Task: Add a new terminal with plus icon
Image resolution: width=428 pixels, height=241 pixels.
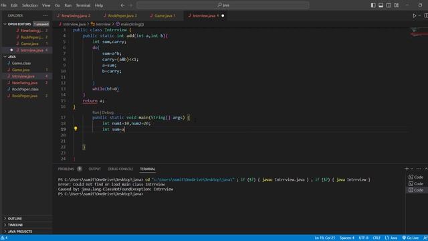Action: (407, 169)
